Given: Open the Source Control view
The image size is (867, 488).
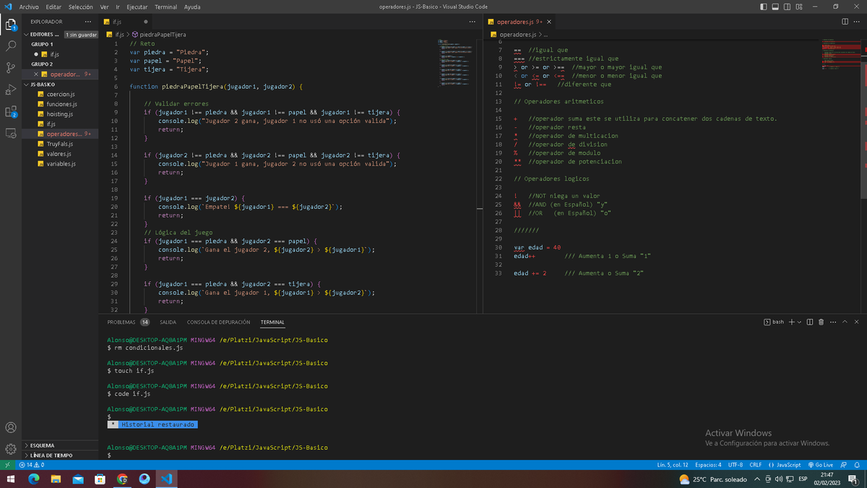Looking at the screenshot, I should pos(11,67).
